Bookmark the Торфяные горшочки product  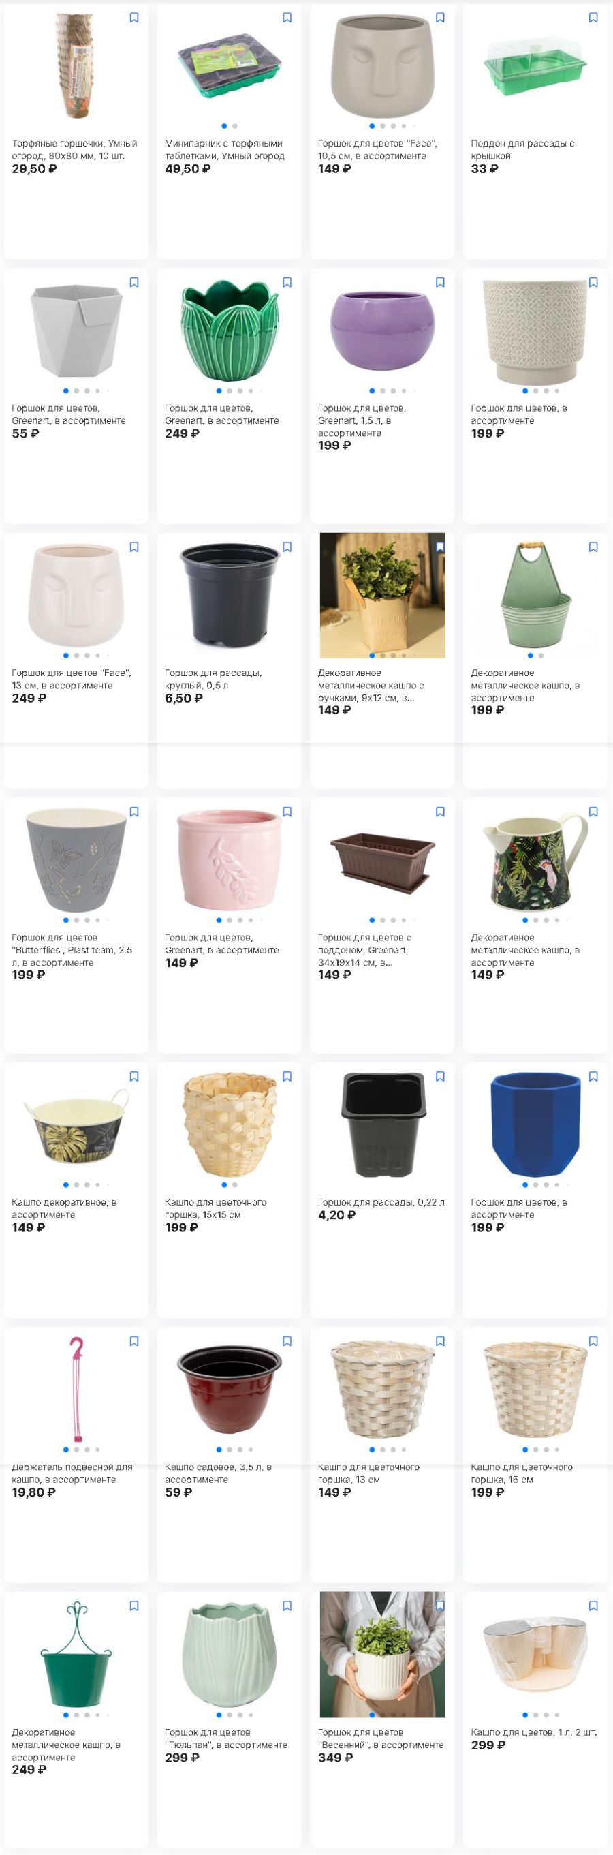[133, 17]
